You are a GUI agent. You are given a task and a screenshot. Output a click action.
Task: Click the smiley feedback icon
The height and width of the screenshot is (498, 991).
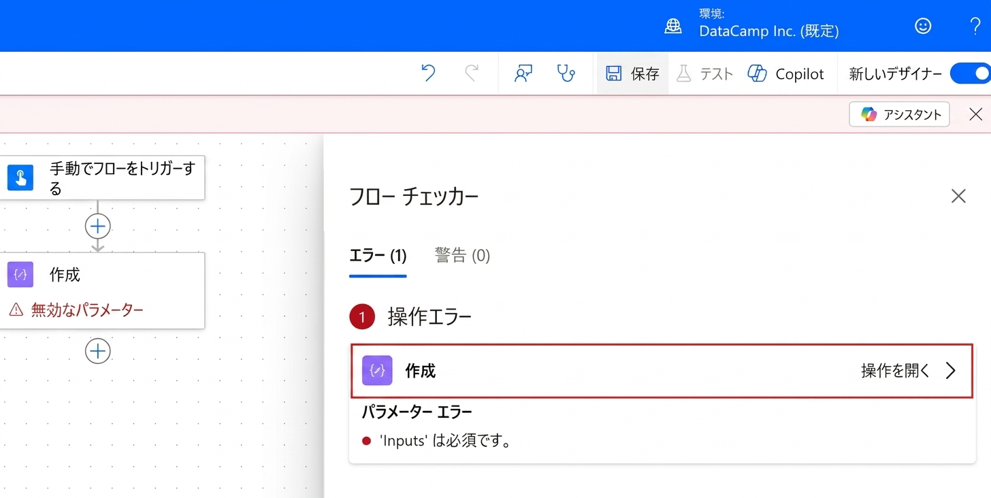click(923, 26)
